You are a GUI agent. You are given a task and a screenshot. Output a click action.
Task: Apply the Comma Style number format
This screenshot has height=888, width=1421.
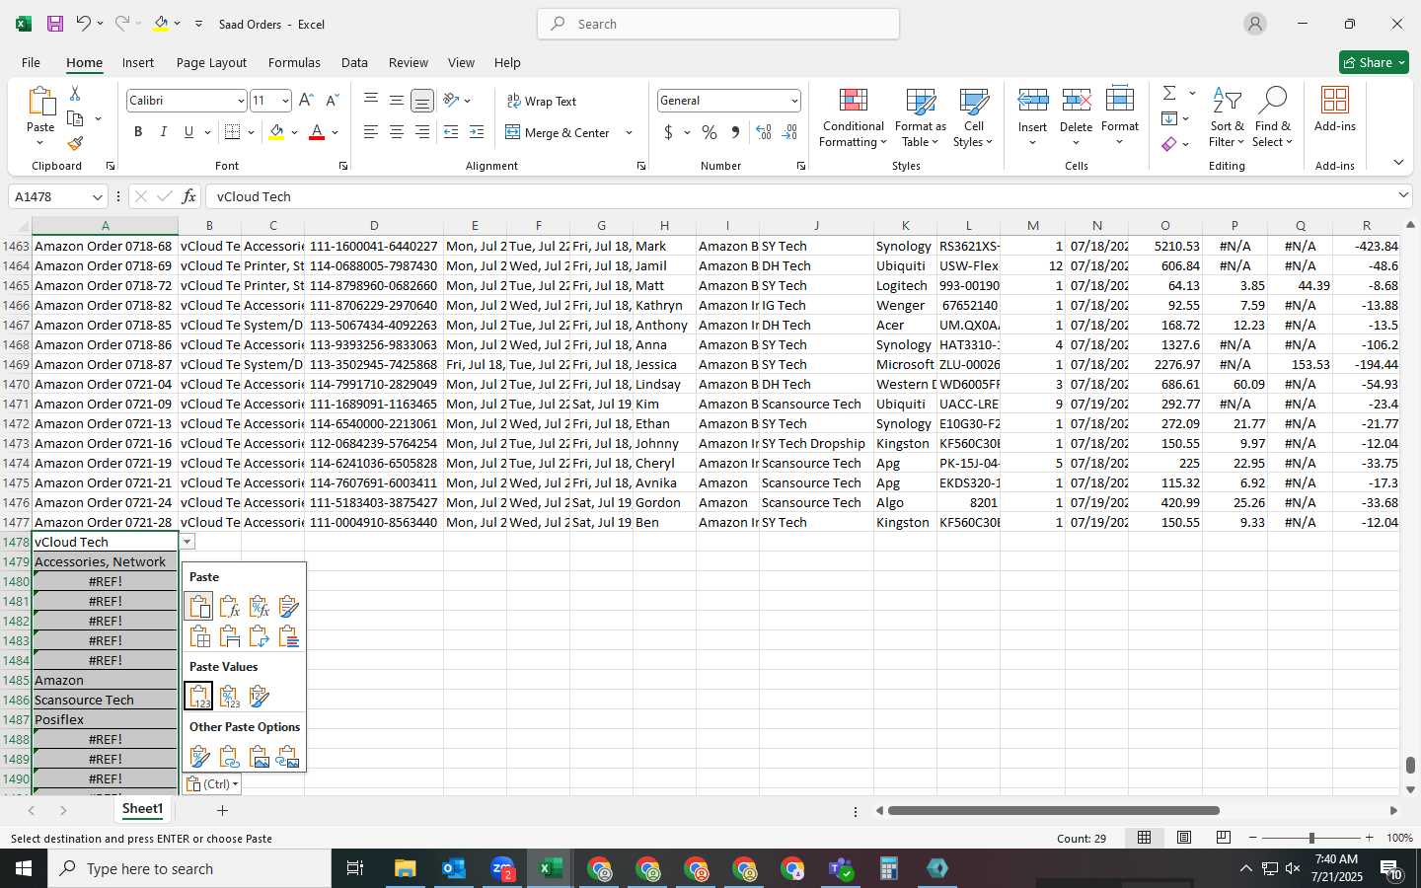(x=735, y=132)
